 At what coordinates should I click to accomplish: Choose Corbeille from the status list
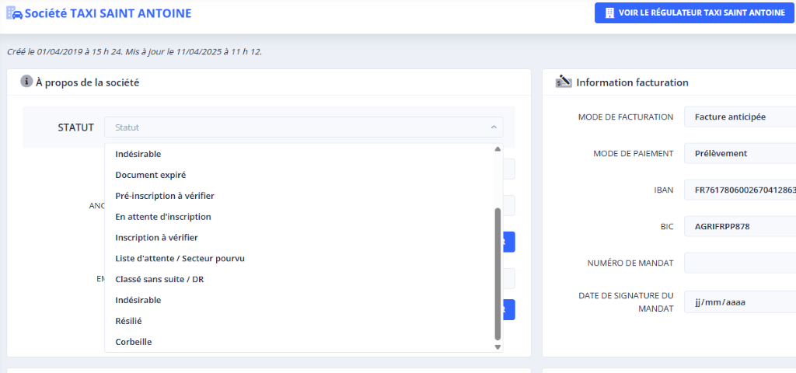(304, 342)
